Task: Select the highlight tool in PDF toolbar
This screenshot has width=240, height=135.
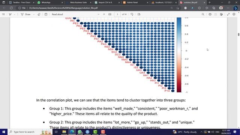Action: click(x=10, y=14)
